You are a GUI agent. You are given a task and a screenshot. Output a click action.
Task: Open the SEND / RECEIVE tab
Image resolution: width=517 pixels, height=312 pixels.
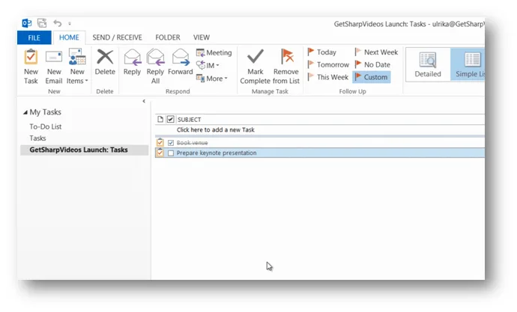coord(117,37)
